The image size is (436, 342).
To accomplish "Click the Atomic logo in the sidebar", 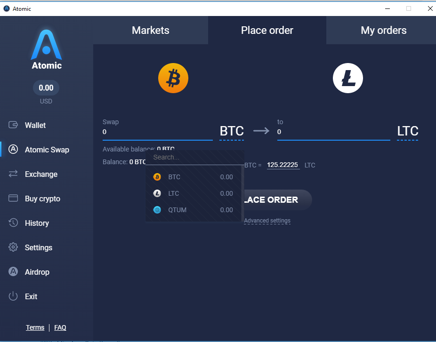I will pyautogui.click(x=47, y=49).
